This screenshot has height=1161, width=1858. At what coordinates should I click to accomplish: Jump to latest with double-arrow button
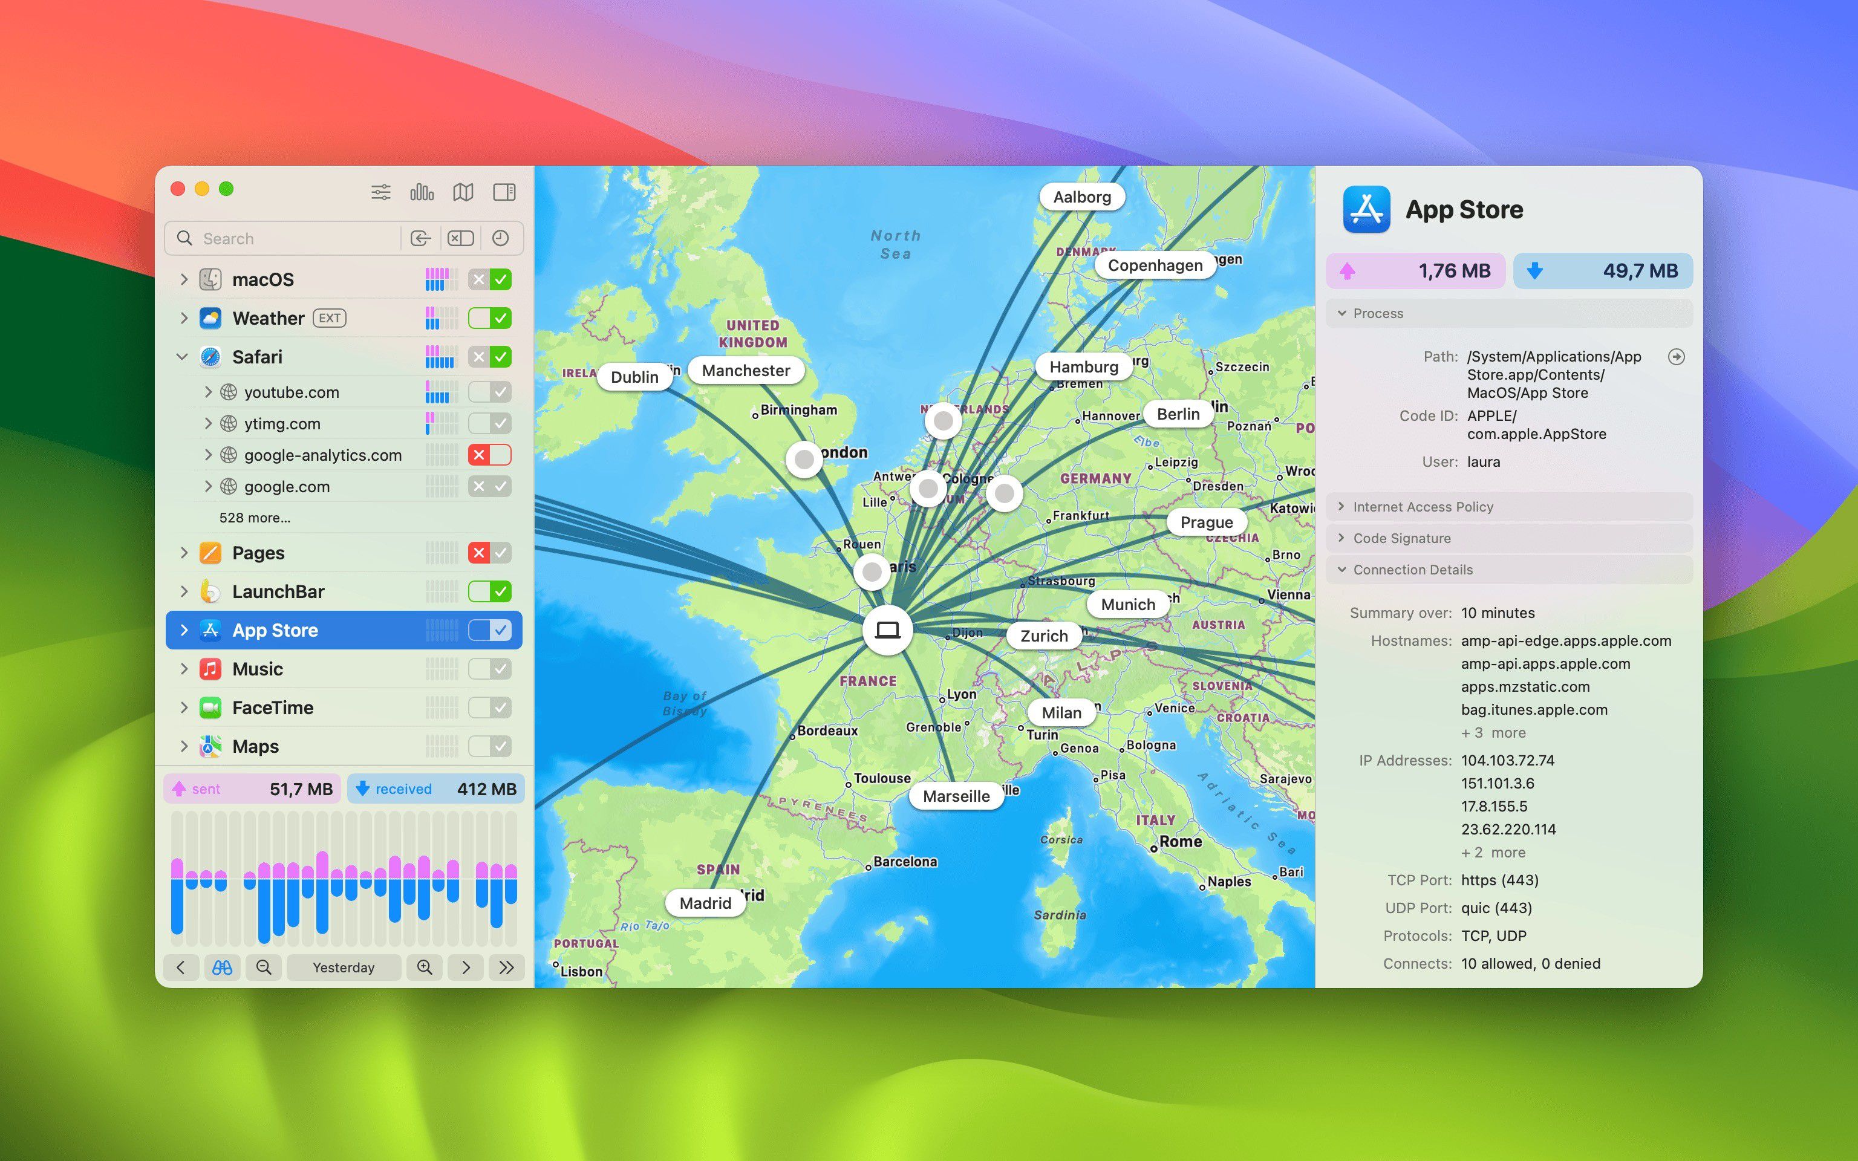pyautogui.click(x=506, y=968)
